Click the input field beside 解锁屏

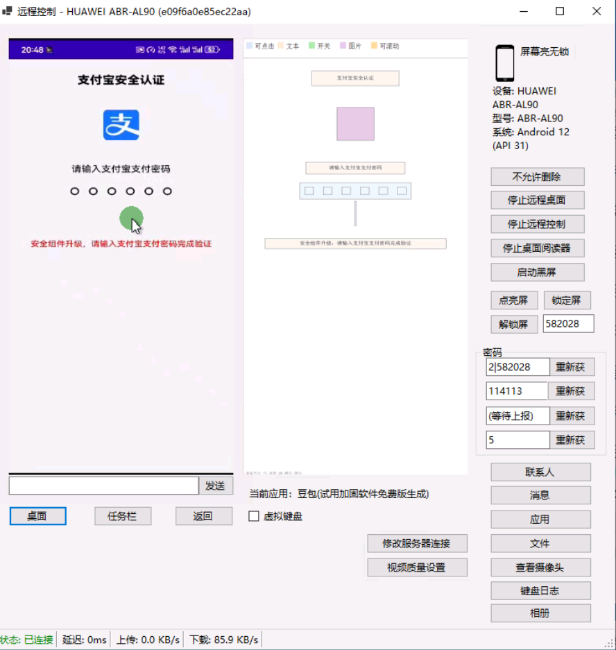tap(568, 324)
